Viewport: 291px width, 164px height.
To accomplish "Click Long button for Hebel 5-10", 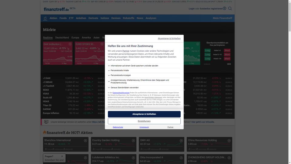I will tap(207, 54).
